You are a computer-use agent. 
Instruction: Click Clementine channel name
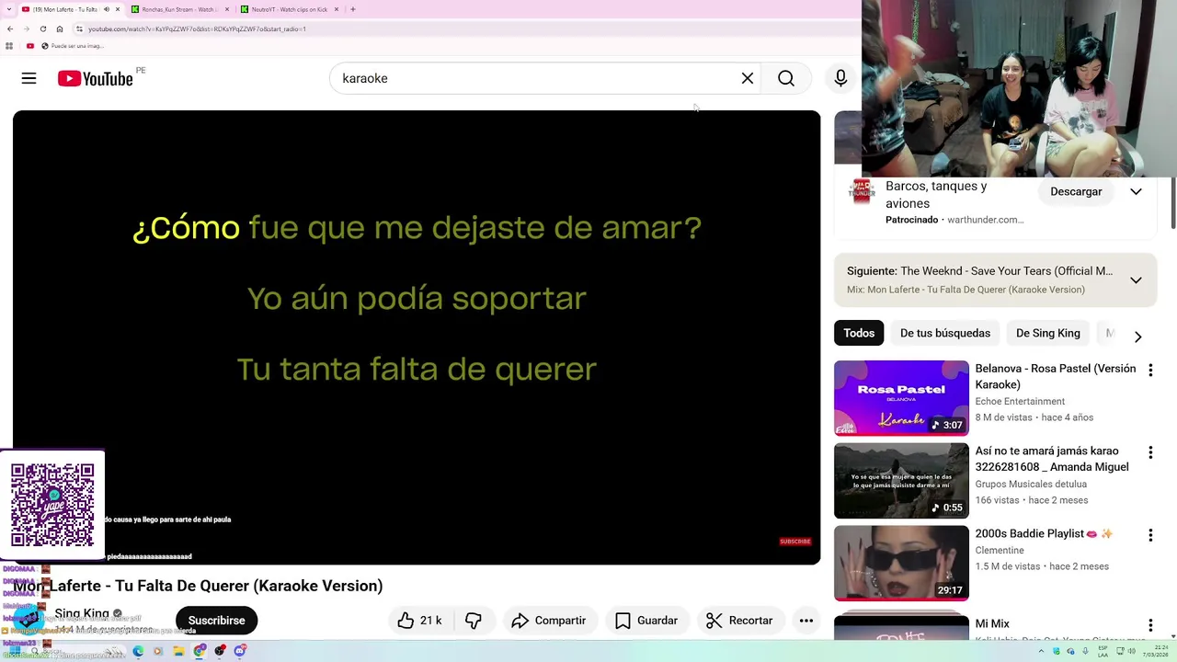click(1000, 550)
